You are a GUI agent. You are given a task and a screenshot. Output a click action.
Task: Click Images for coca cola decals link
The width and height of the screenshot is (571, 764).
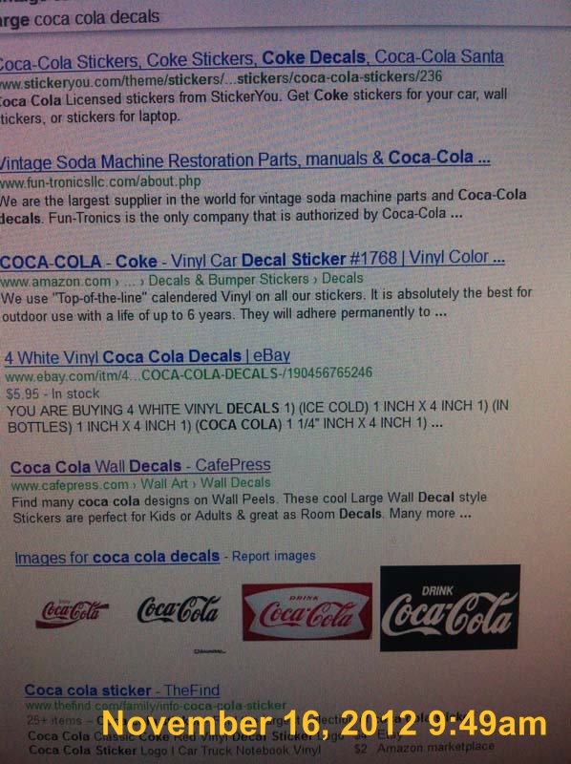tap(116, 557)
